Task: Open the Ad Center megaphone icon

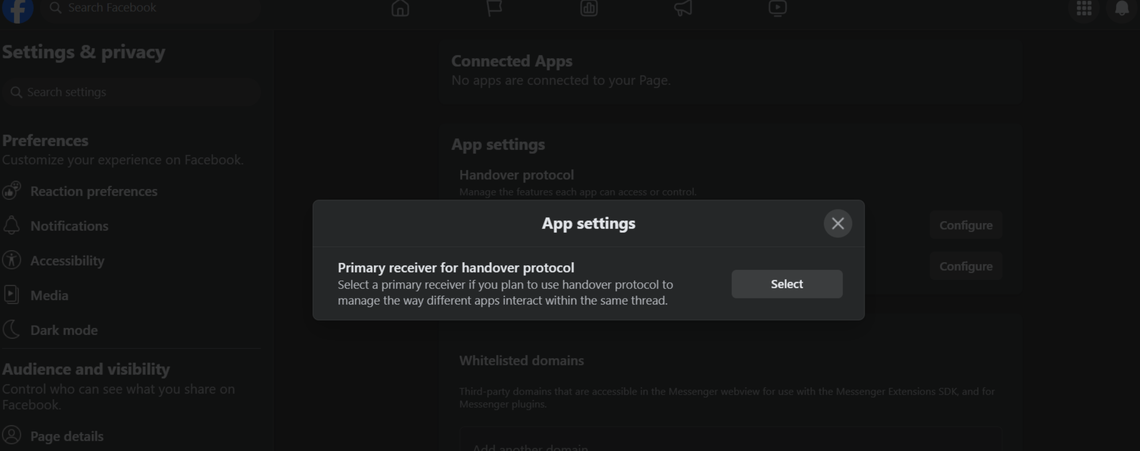Action: 683,8
